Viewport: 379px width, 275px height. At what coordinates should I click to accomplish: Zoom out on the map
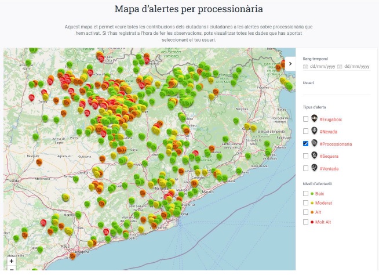tap(12, 270)
